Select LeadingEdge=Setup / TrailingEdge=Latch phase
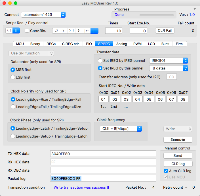 point(13,136)
